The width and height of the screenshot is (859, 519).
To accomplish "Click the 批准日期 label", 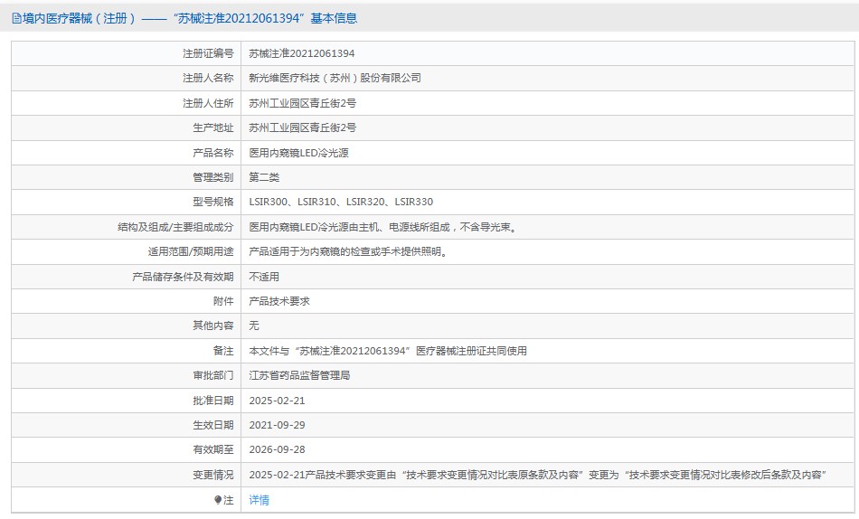I will coord(213,401).
